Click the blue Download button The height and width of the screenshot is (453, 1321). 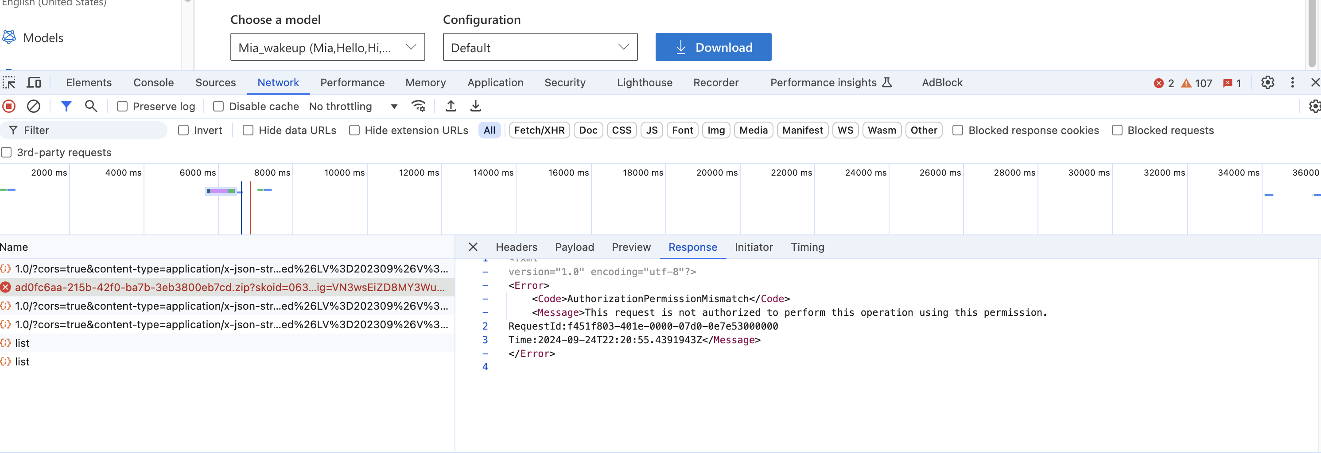pyautogui.click(x=713, y=47)
